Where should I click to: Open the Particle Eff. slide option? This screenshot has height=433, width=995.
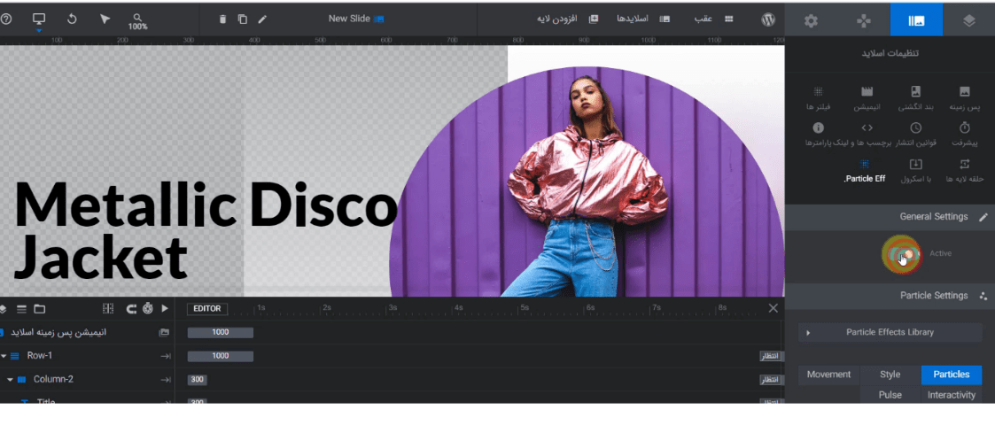point(864,171)
